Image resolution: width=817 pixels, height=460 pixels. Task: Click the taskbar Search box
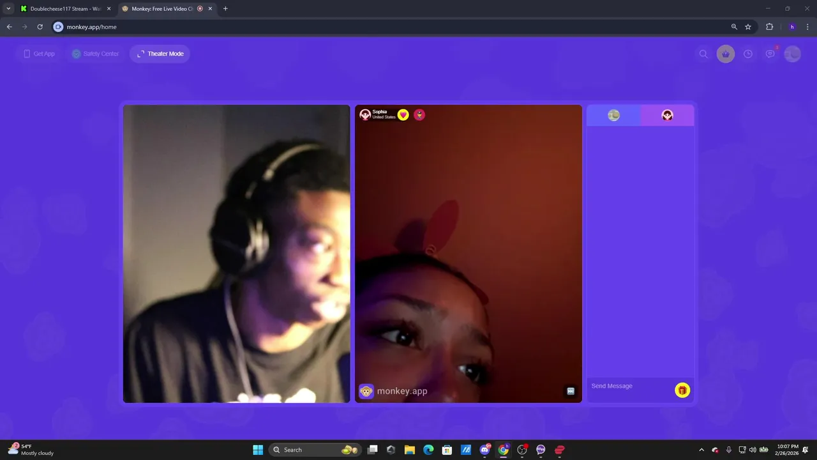pyautogui.click(x=315, y=450)
